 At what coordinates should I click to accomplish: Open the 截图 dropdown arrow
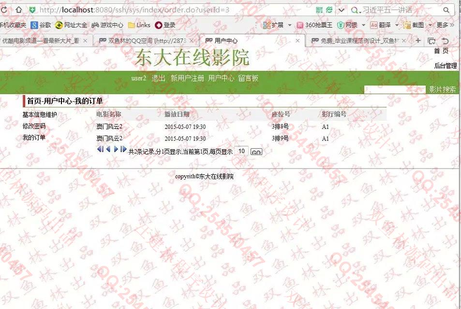430,25
